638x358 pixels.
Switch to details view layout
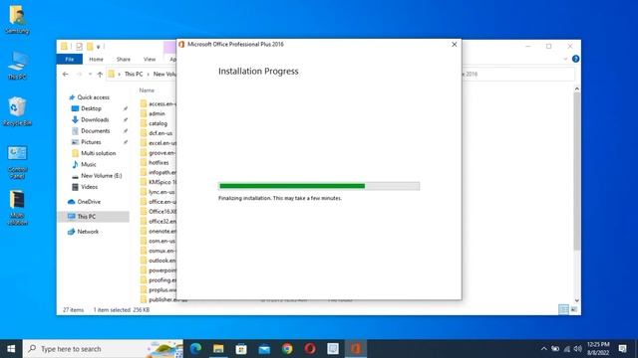563,309
